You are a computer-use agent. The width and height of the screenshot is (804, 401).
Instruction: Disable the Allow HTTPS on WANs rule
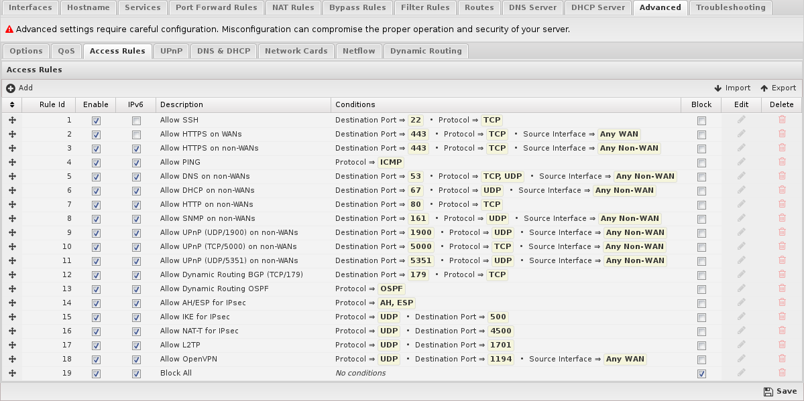click(x=96, y=135)
